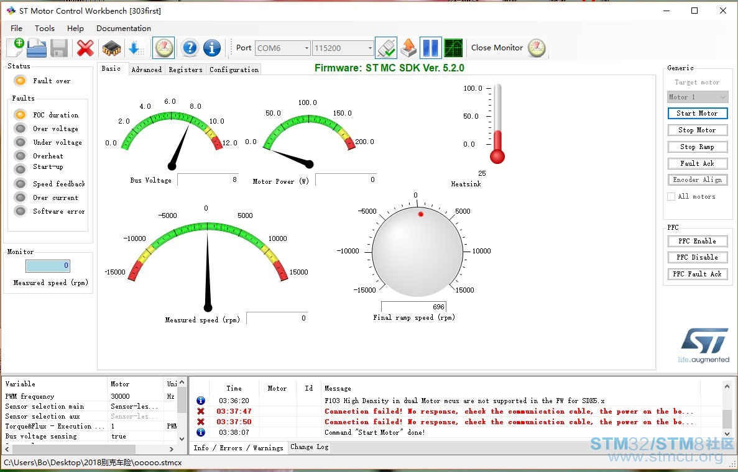Open the Motor 1 target motor dropdown

[698, 98]
